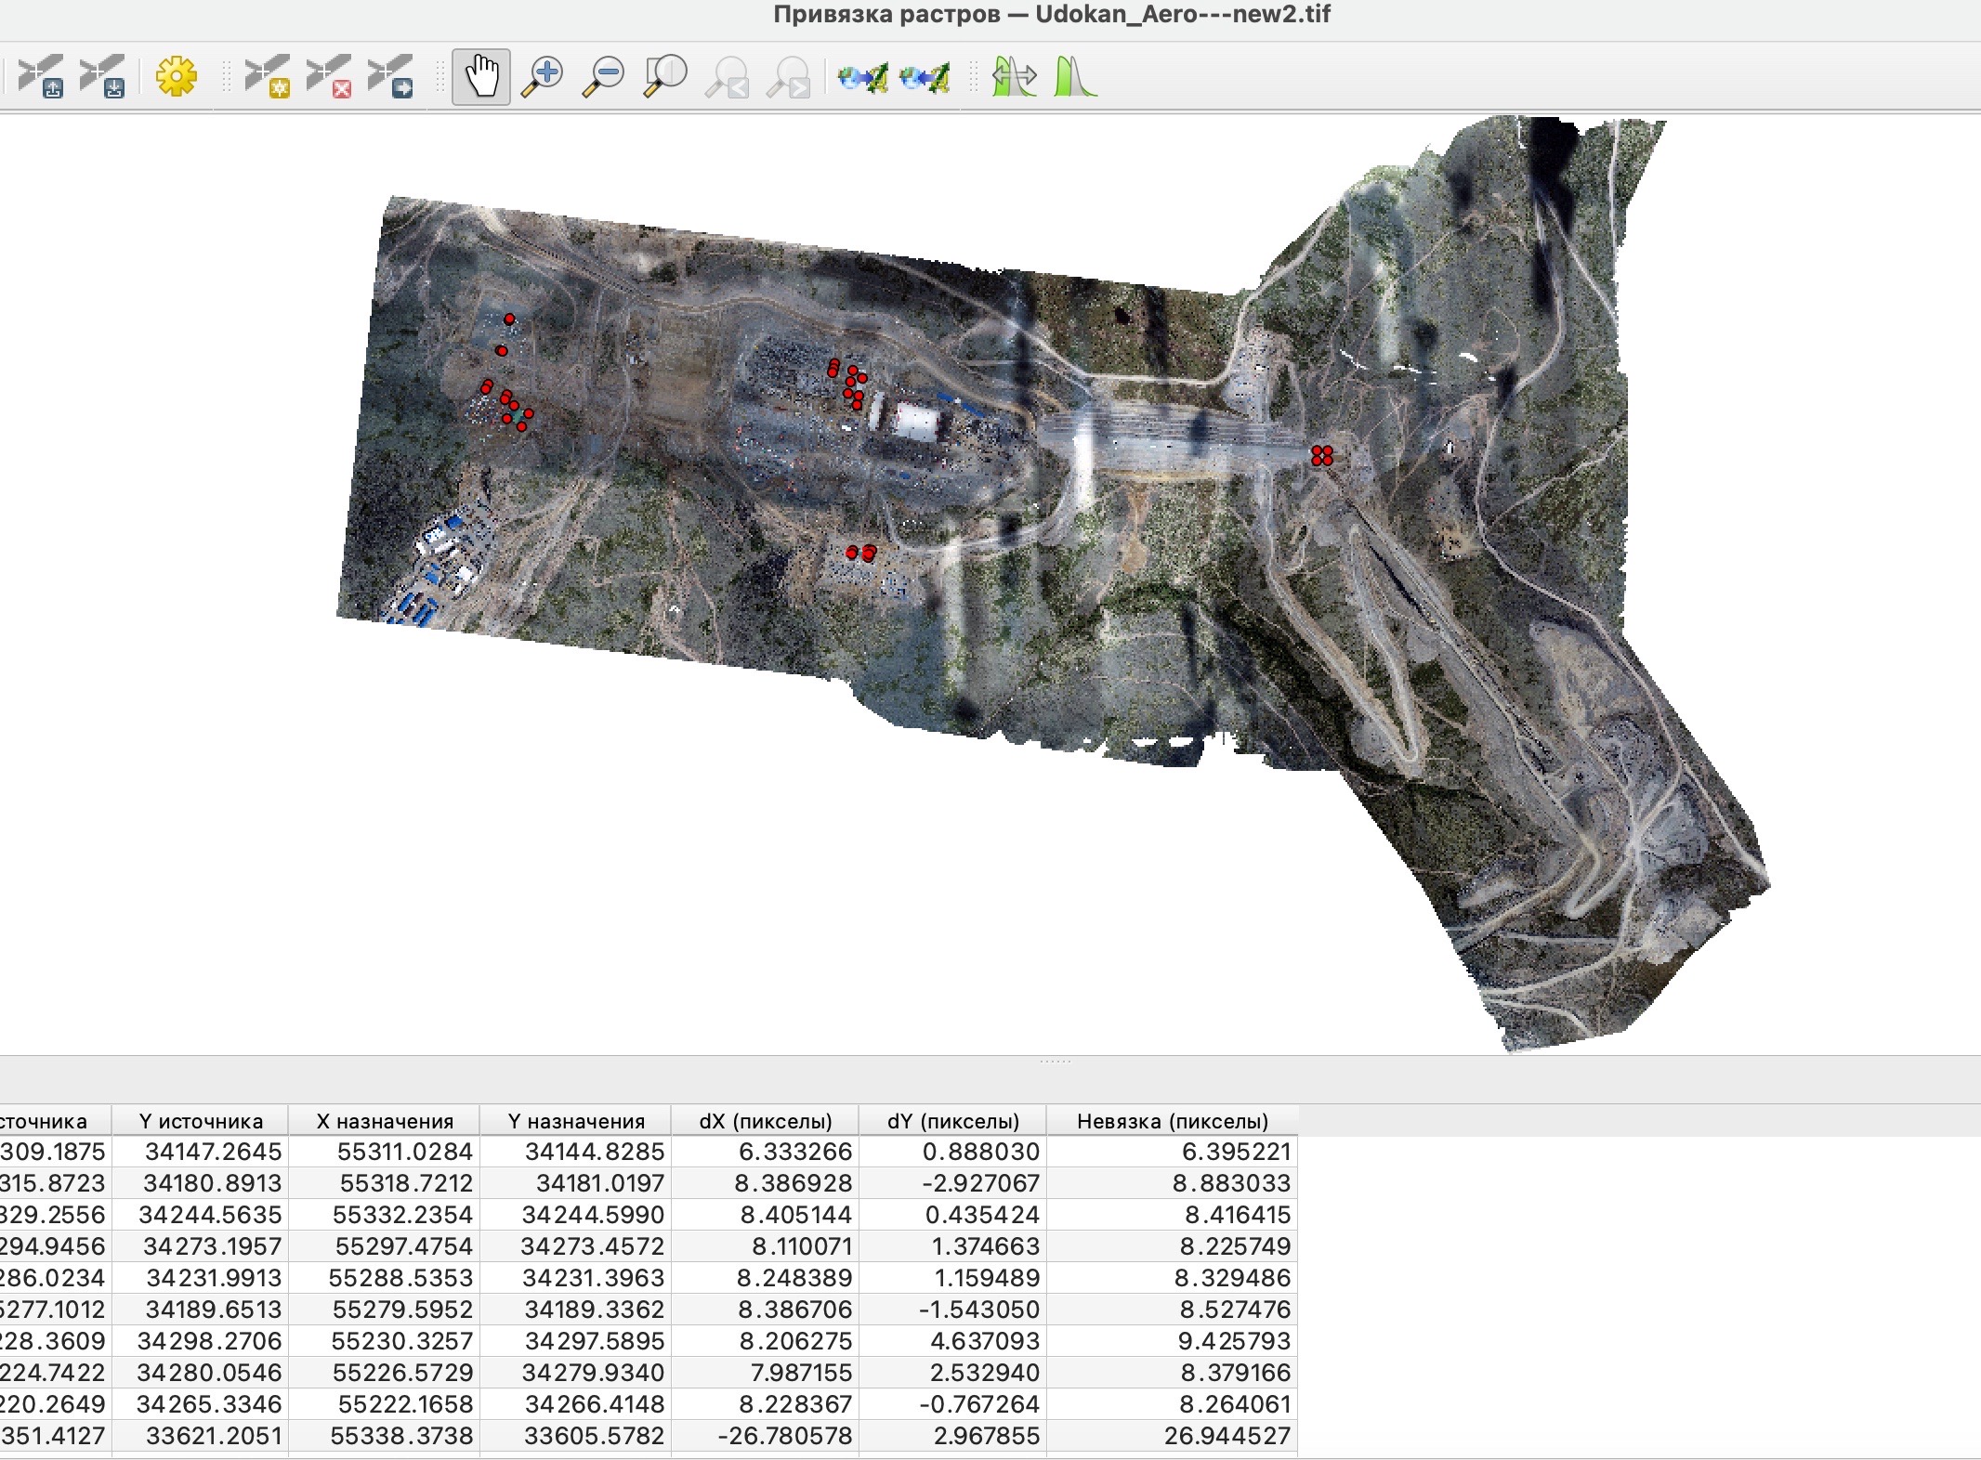Sort by dX (пикселы) column header
Screen dimensions: 1981x1460
pyautogui.click(x=765, y=1121)
